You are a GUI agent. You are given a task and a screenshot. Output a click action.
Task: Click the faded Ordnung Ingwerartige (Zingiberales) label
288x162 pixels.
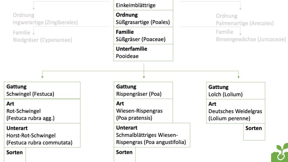click(x=45, y=19)
